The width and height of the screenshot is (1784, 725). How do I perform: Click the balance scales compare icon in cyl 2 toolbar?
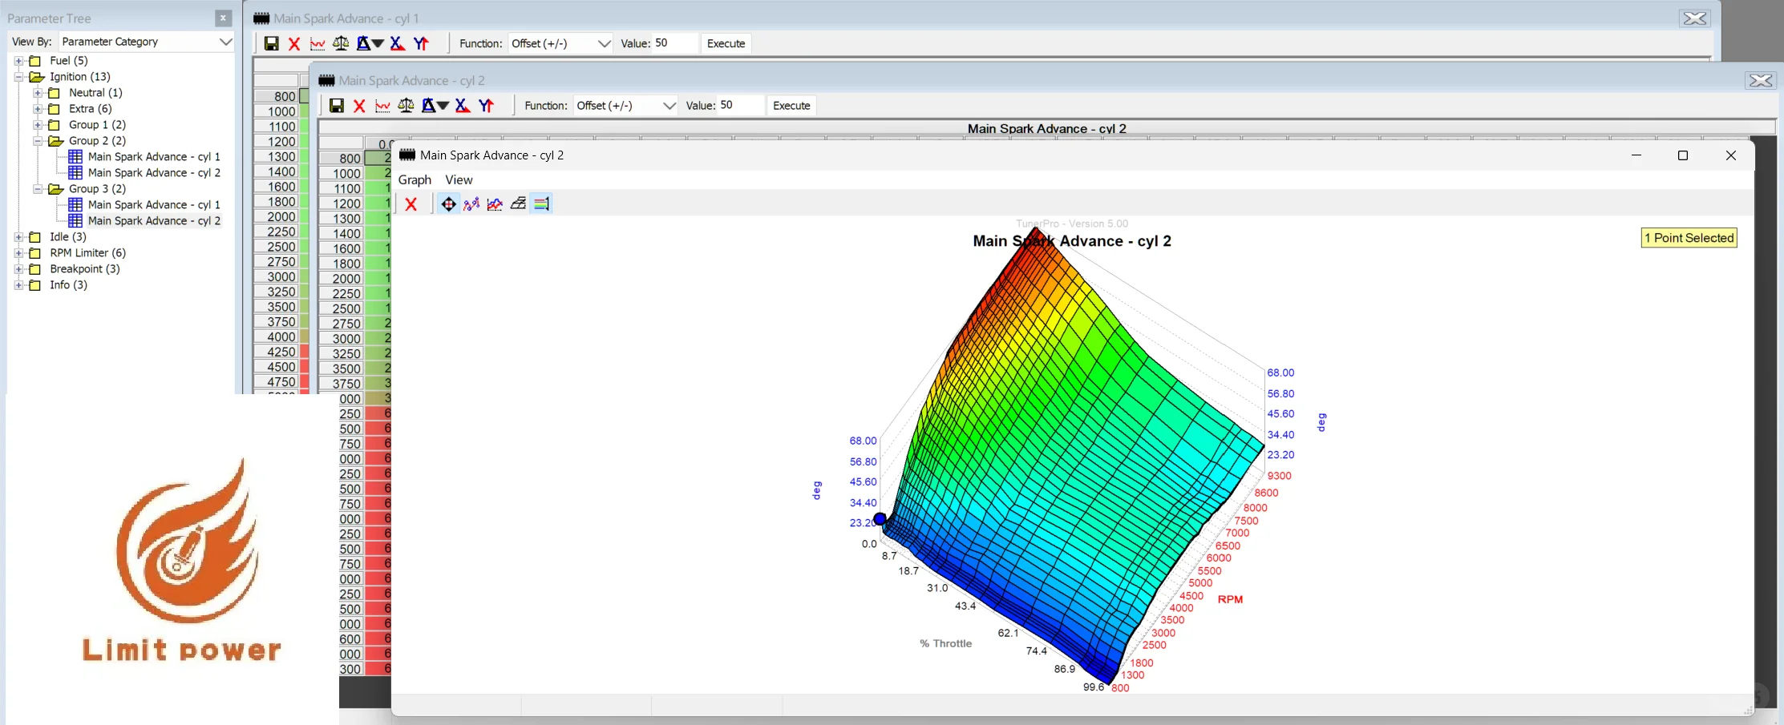pos(406,106)
